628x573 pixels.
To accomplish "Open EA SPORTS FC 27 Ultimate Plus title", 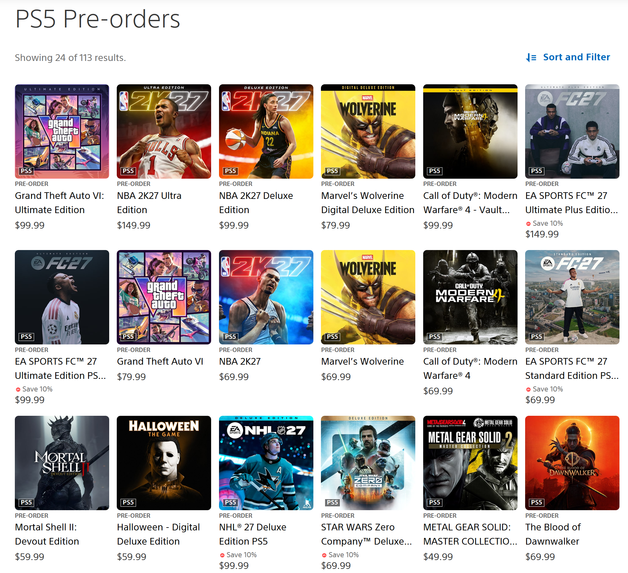I will click(x=572, y=203).
